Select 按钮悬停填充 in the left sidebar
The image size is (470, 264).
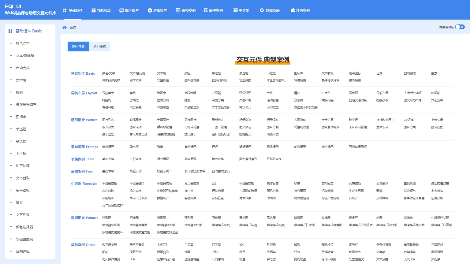point(26,105)
